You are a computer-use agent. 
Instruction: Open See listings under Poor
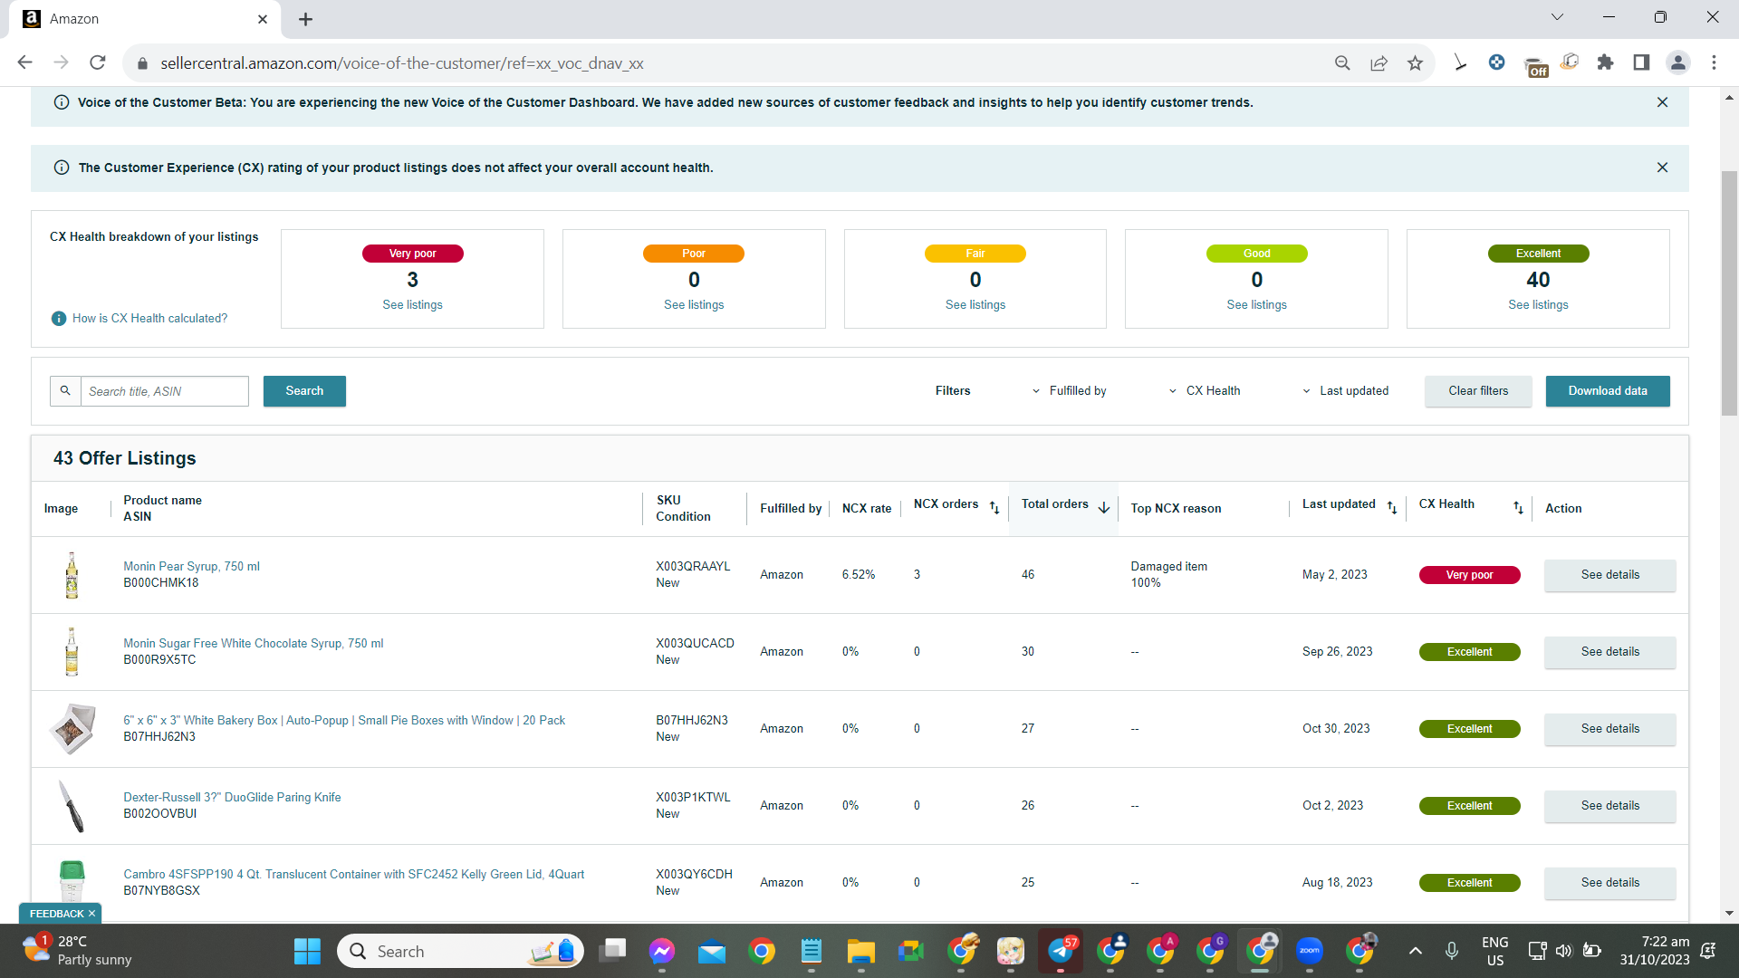[x=694, y=305]
